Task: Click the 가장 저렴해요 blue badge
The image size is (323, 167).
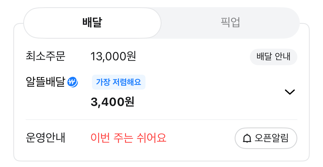Action: (x=118, y=82)
